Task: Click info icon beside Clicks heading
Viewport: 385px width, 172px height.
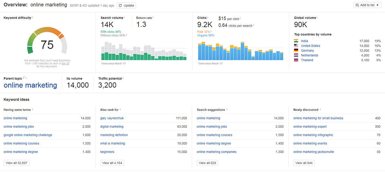Action: tap(208, 18)
